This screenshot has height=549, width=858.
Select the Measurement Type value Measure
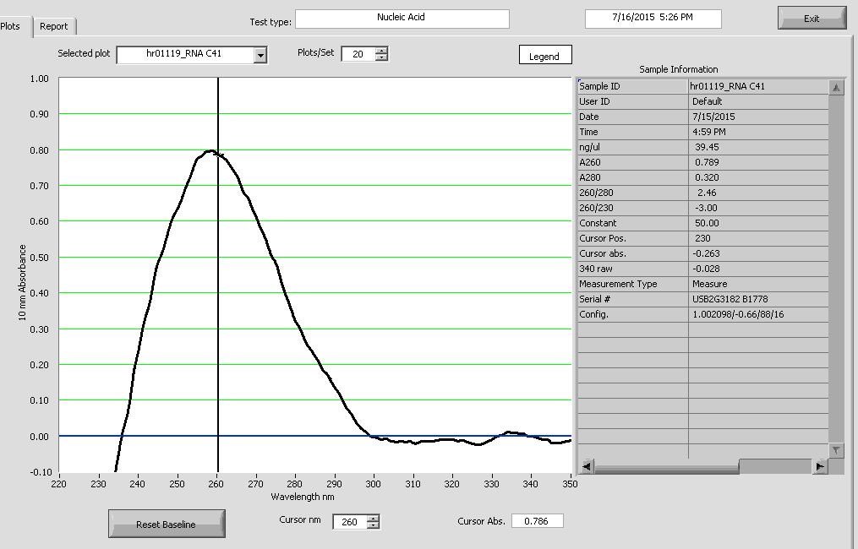click(x=758, y=285)
